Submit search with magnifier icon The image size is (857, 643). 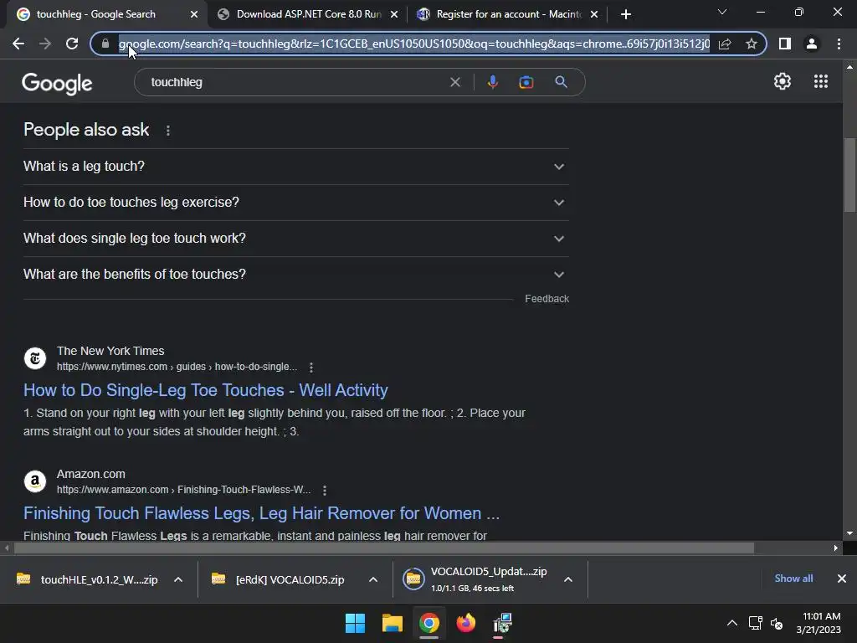coord(561,82)
